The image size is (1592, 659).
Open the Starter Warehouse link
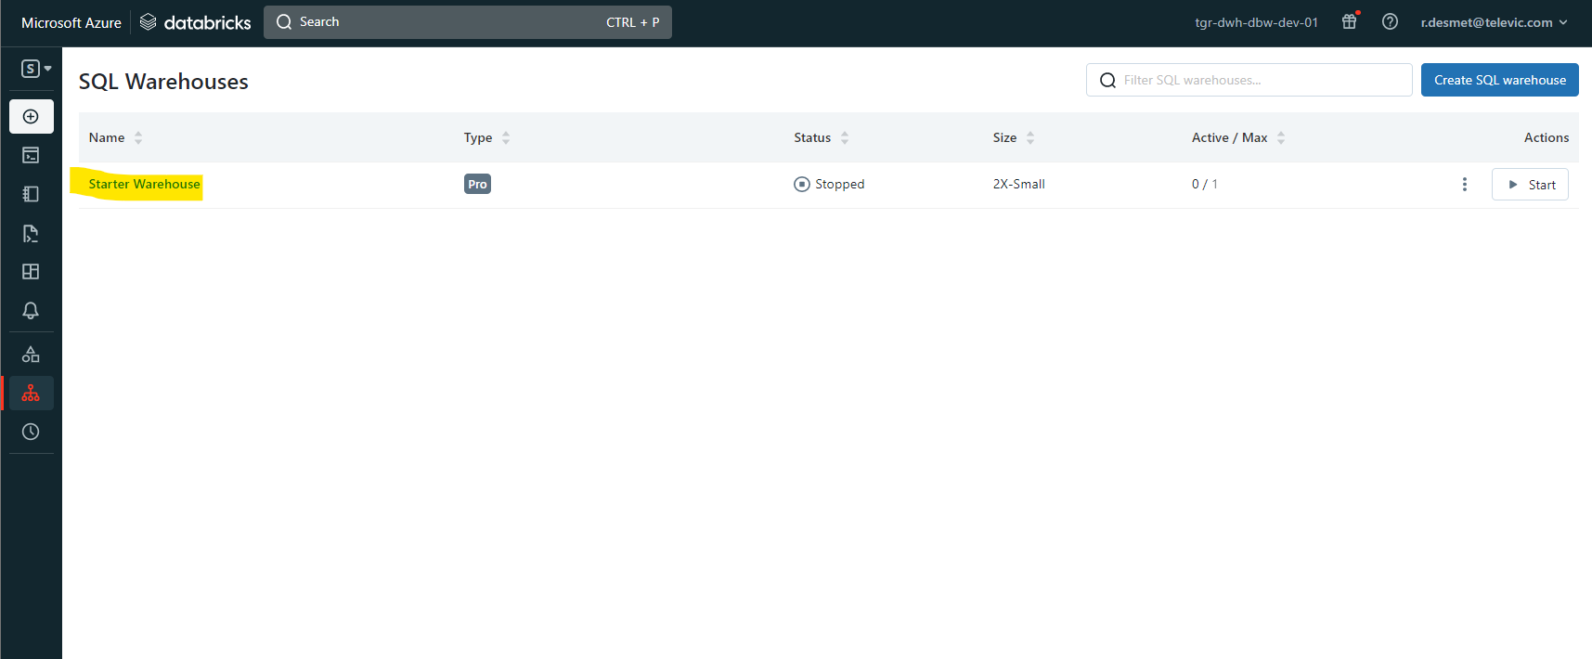tap(144, 184)
